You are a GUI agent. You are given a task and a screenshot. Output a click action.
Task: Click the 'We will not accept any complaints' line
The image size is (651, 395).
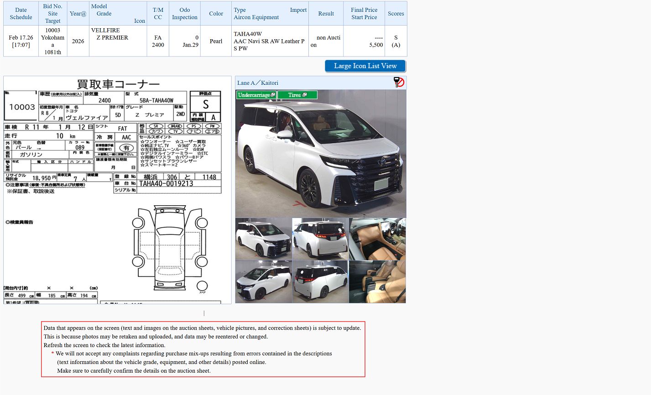pyautogui.click(x=194, y=353)
